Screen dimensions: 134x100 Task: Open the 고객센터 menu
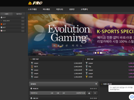click(84, 9)
